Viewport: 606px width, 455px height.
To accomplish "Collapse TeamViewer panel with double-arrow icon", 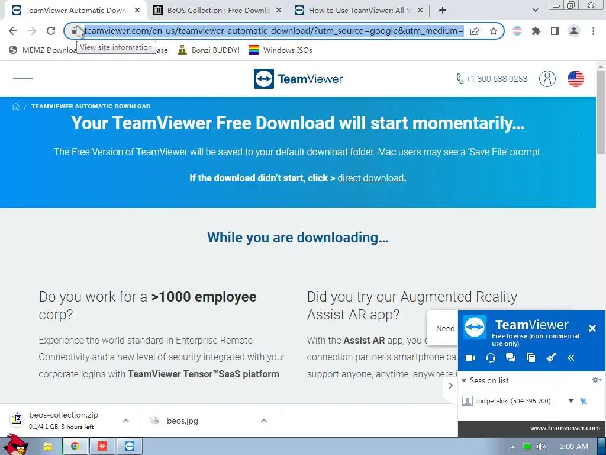I will (571, 358).
